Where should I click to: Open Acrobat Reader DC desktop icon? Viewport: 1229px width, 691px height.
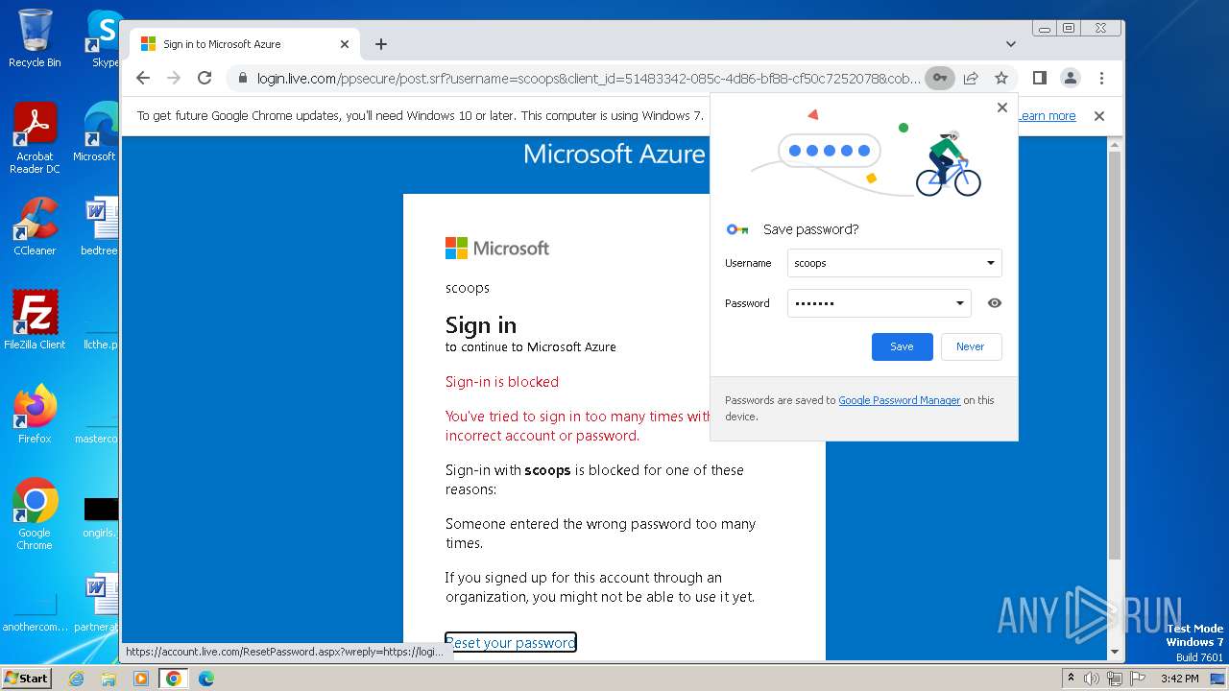click(35, 138)
